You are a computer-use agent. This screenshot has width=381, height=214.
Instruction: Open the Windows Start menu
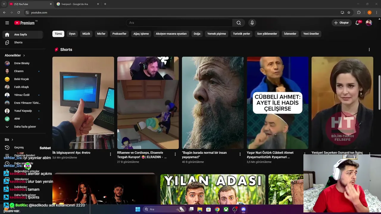point(138,209)
